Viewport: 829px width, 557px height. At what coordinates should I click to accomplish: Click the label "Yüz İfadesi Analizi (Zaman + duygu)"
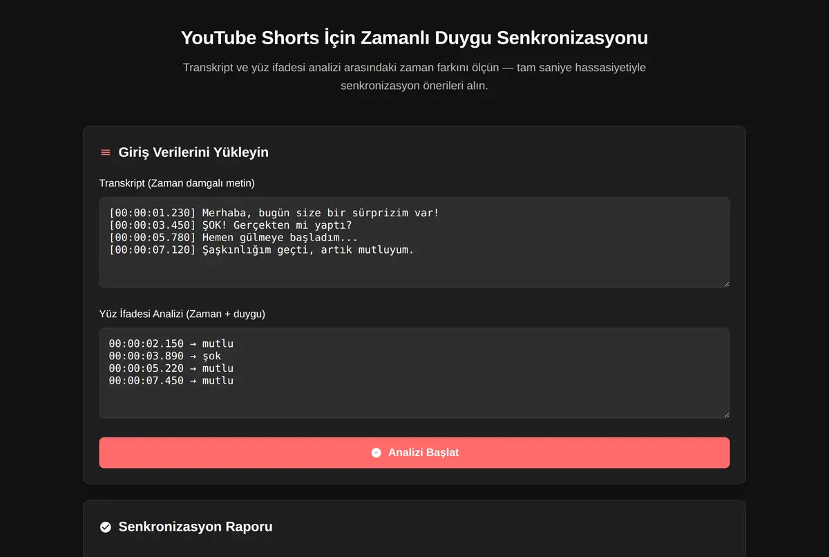(182, 314)
